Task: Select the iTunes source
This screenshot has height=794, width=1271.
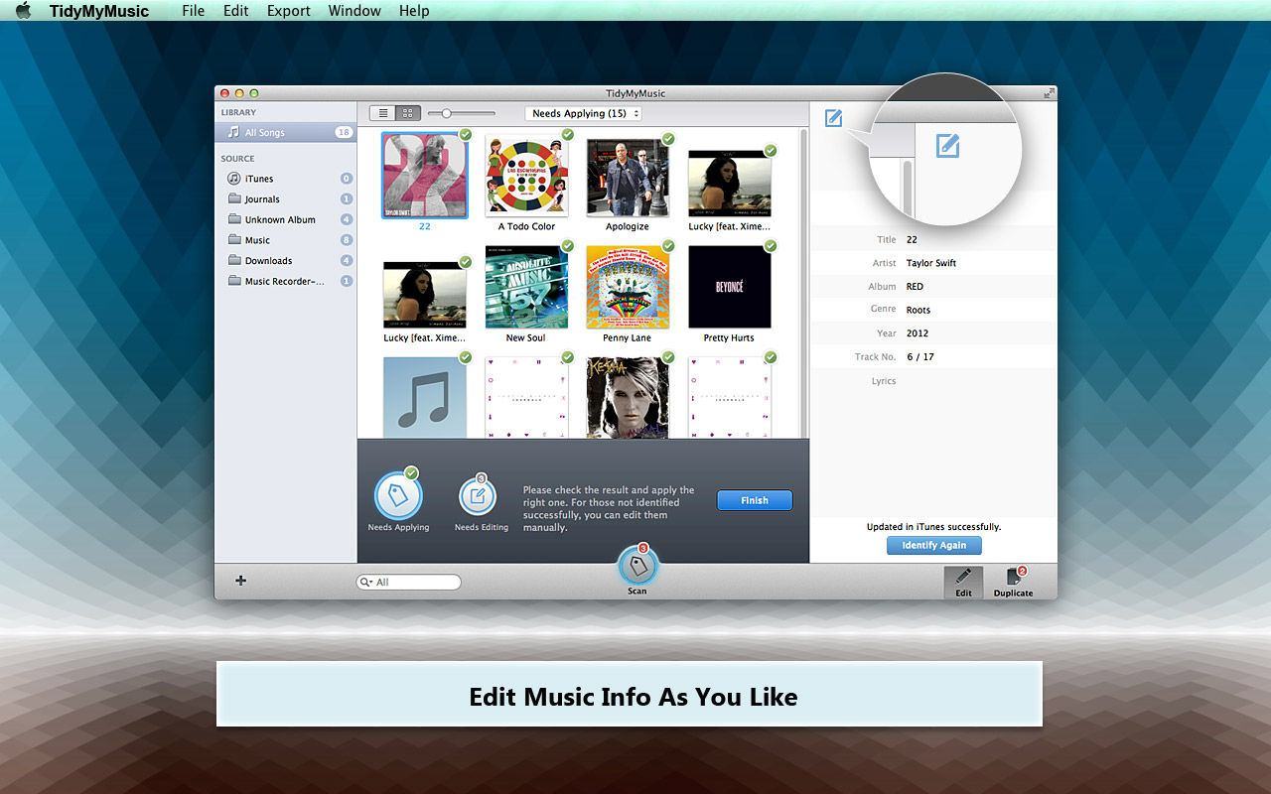Action: pos(286,179)
